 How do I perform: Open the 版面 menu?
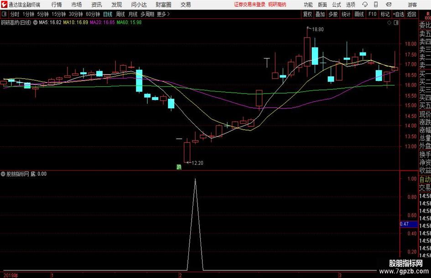point(322,5)
